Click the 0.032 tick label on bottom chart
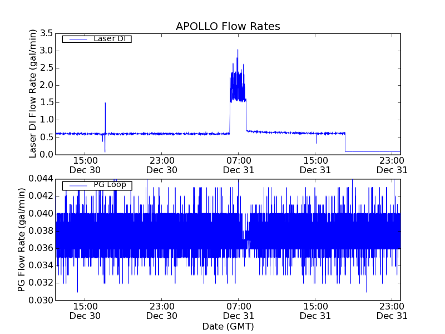The image size is (445, 334). (x=41, y=283)
